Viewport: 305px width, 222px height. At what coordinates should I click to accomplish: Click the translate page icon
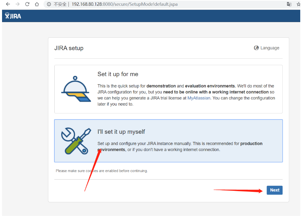(x=289, y=4)
